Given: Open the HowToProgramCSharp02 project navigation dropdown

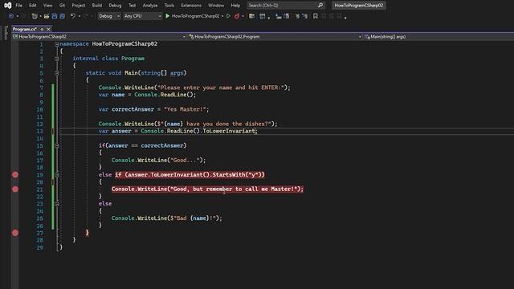Looking at the screenshot, I should tap(100, 37).
